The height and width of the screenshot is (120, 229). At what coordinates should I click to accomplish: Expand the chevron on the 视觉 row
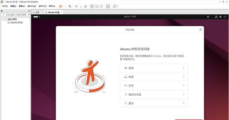tap(184, 68)
